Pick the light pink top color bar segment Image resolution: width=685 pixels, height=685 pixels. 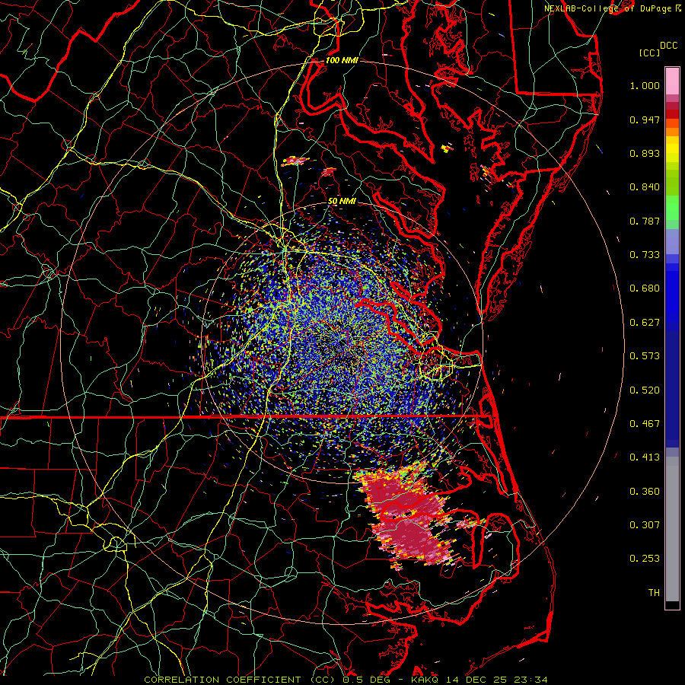pos(672,81)
